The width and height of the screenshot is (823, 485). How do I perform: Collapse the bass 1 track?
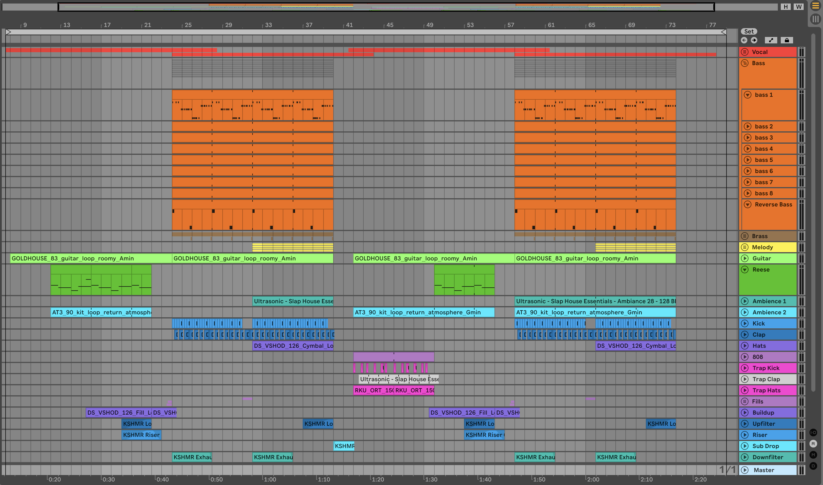[x=748, y=95]
